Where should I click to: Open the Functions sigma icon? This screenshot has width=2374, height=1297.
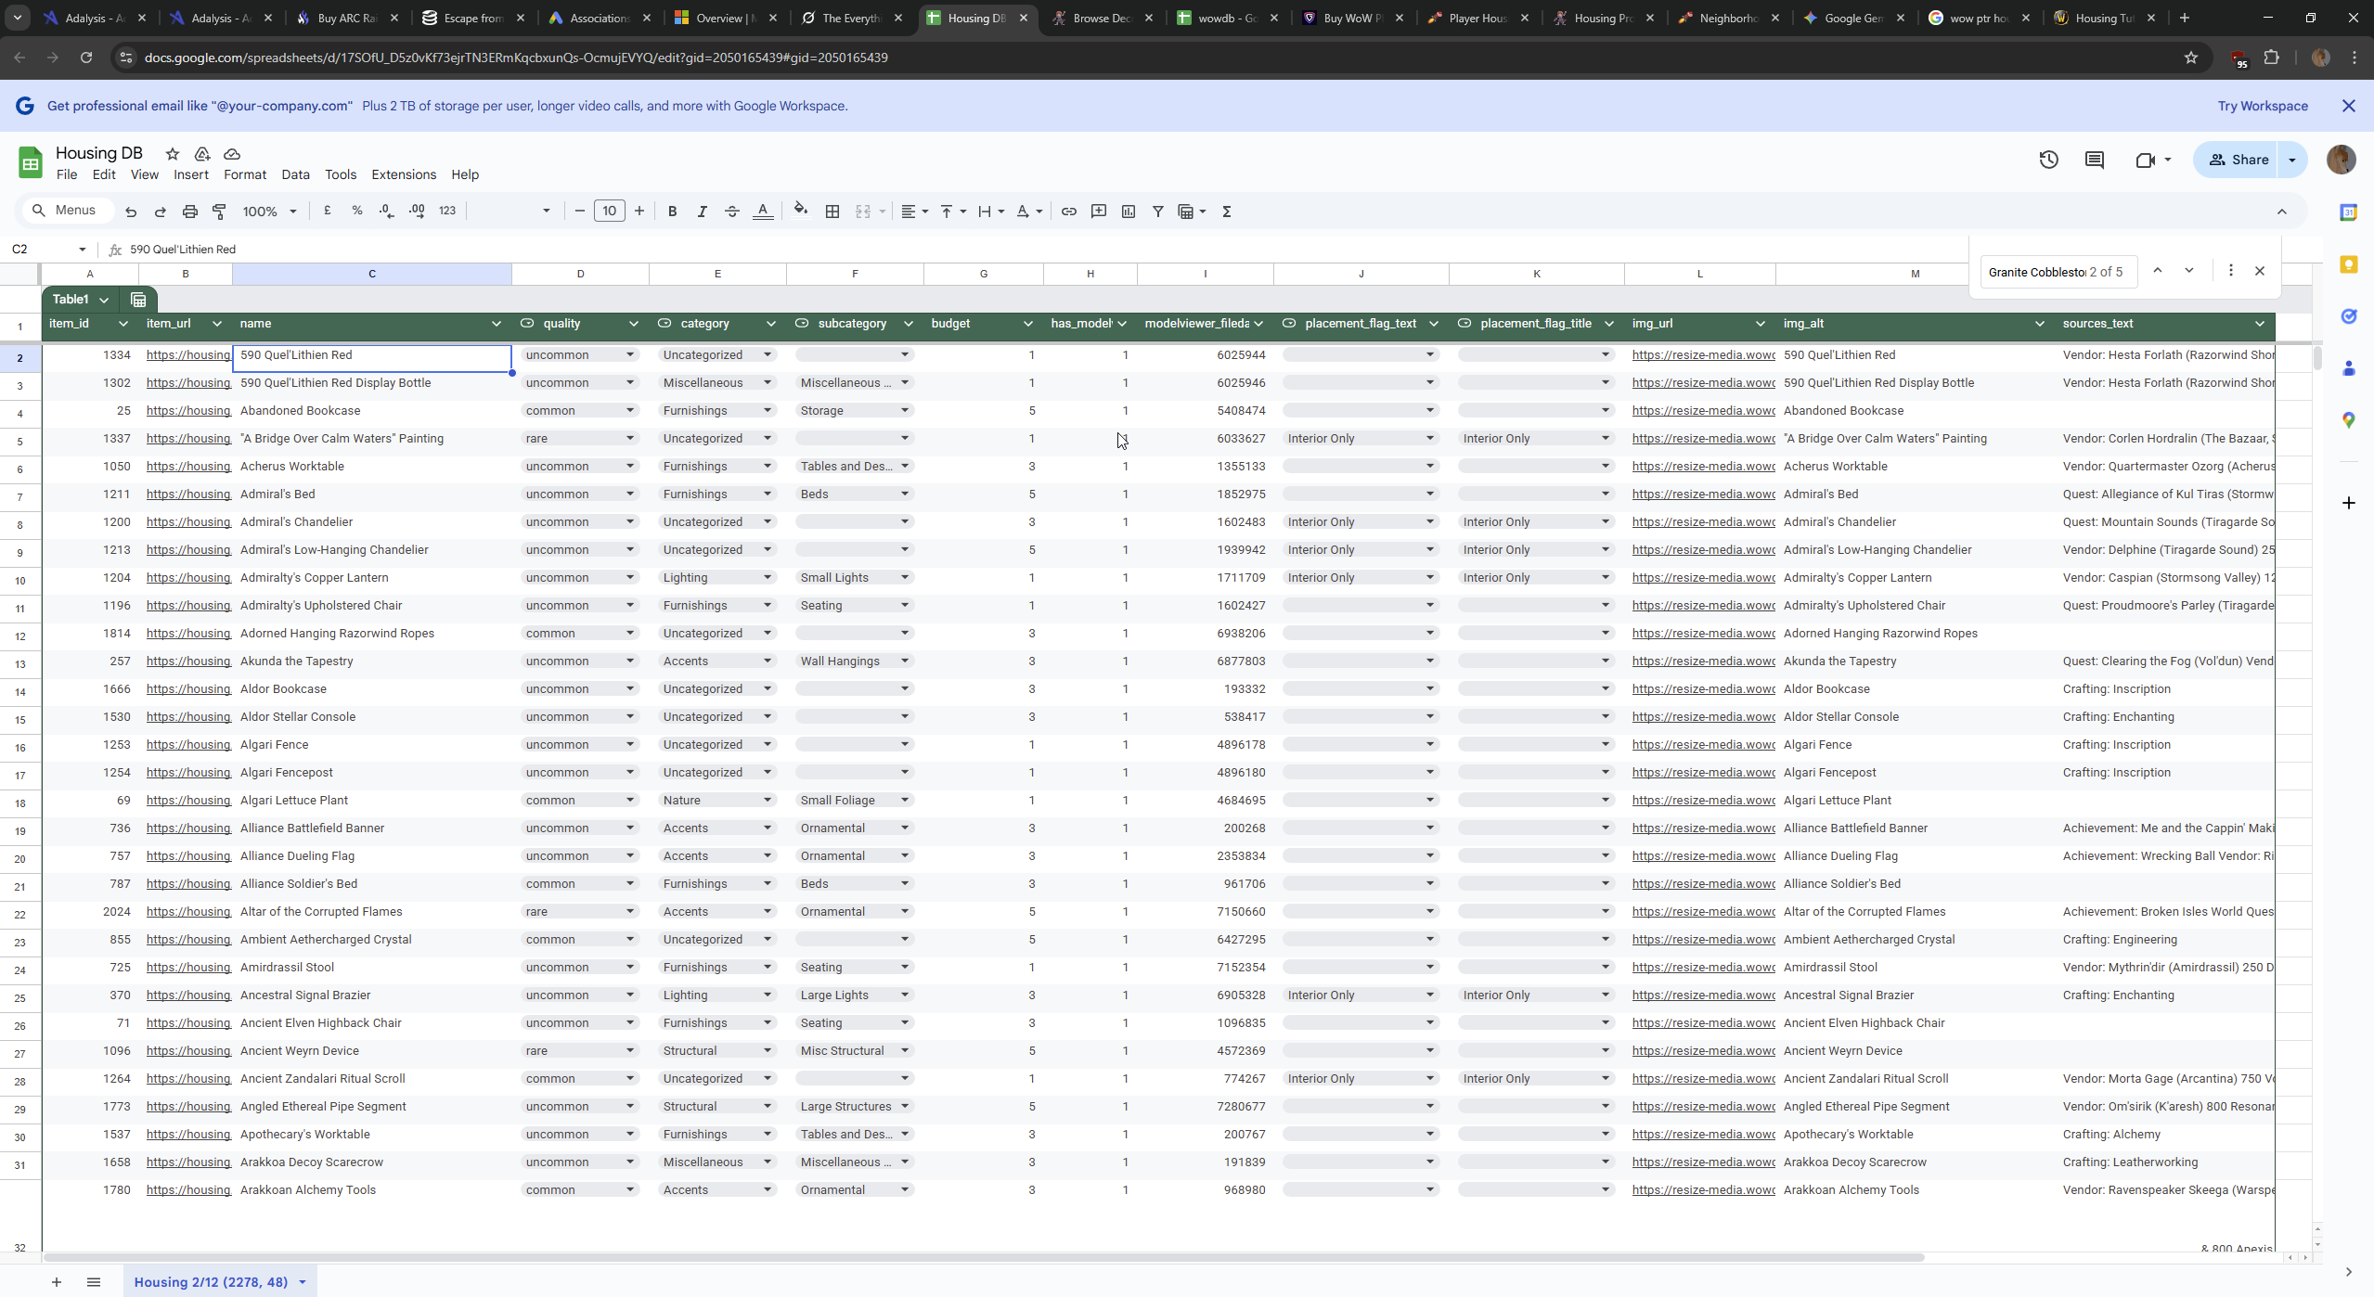[1227, 212]
